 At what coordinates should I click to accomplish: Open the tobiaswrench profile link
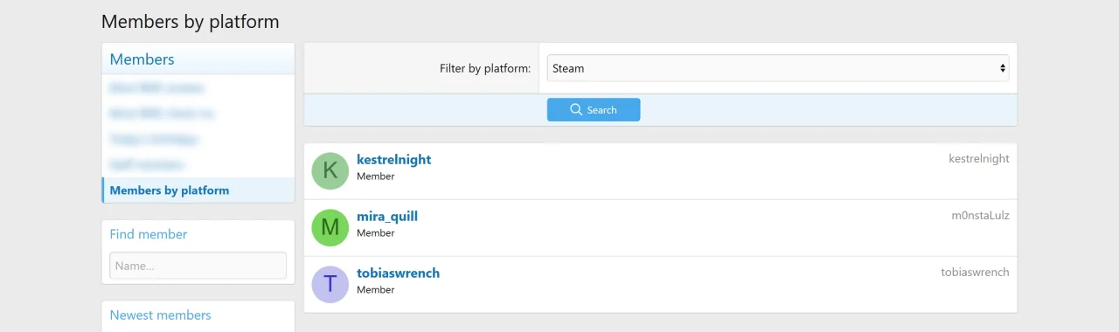[x=398, y=273]
